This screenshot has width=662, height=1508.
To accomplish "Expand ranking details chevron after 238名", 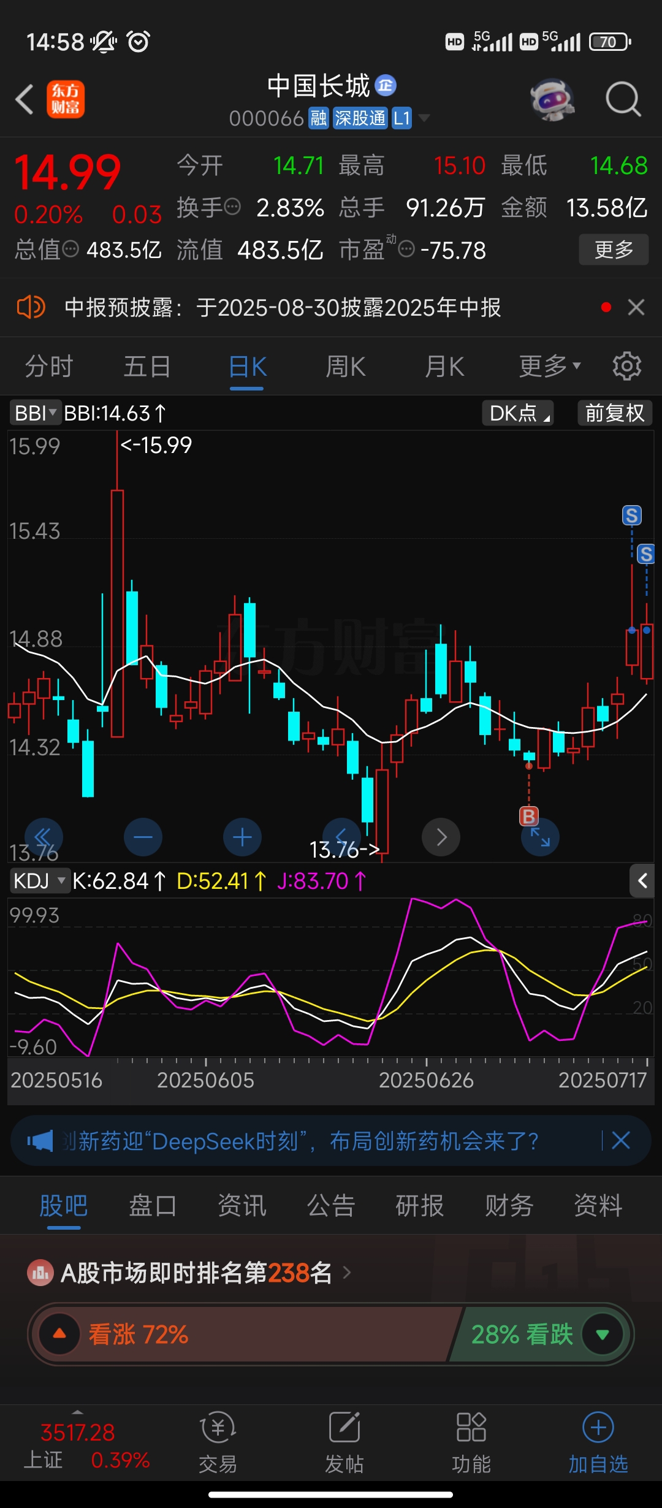I will click(x=347, y=1273).
